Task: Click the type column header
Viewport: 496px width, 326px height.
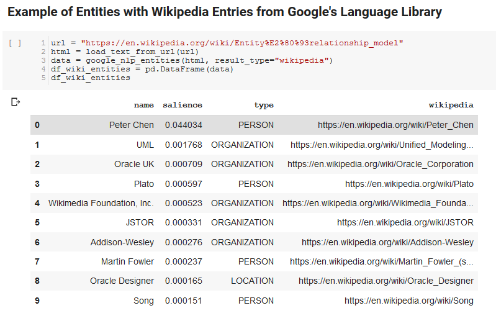Action: [264, 105]
